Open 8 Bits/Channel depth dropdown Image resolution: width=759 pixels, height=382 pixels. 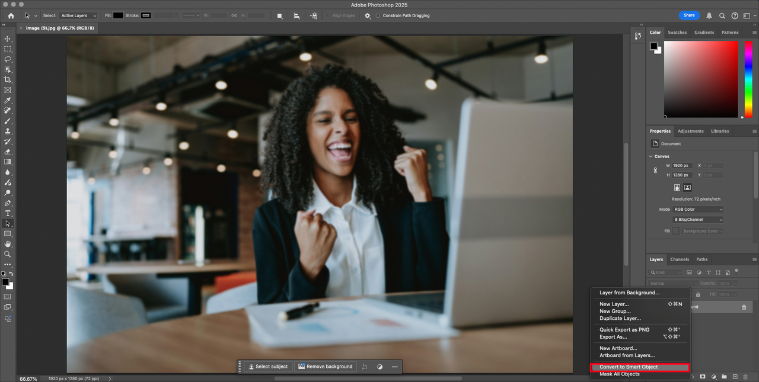(x=699, y=220)
